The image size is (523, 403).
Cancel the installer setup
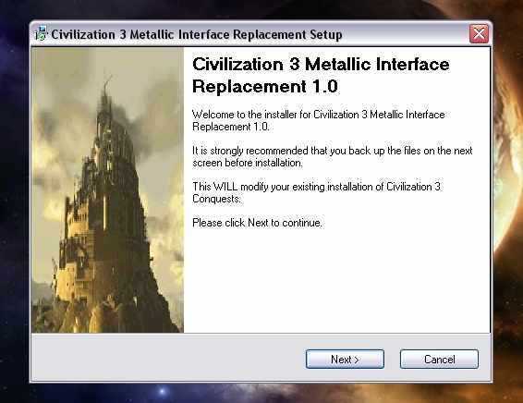coord(439,360)
